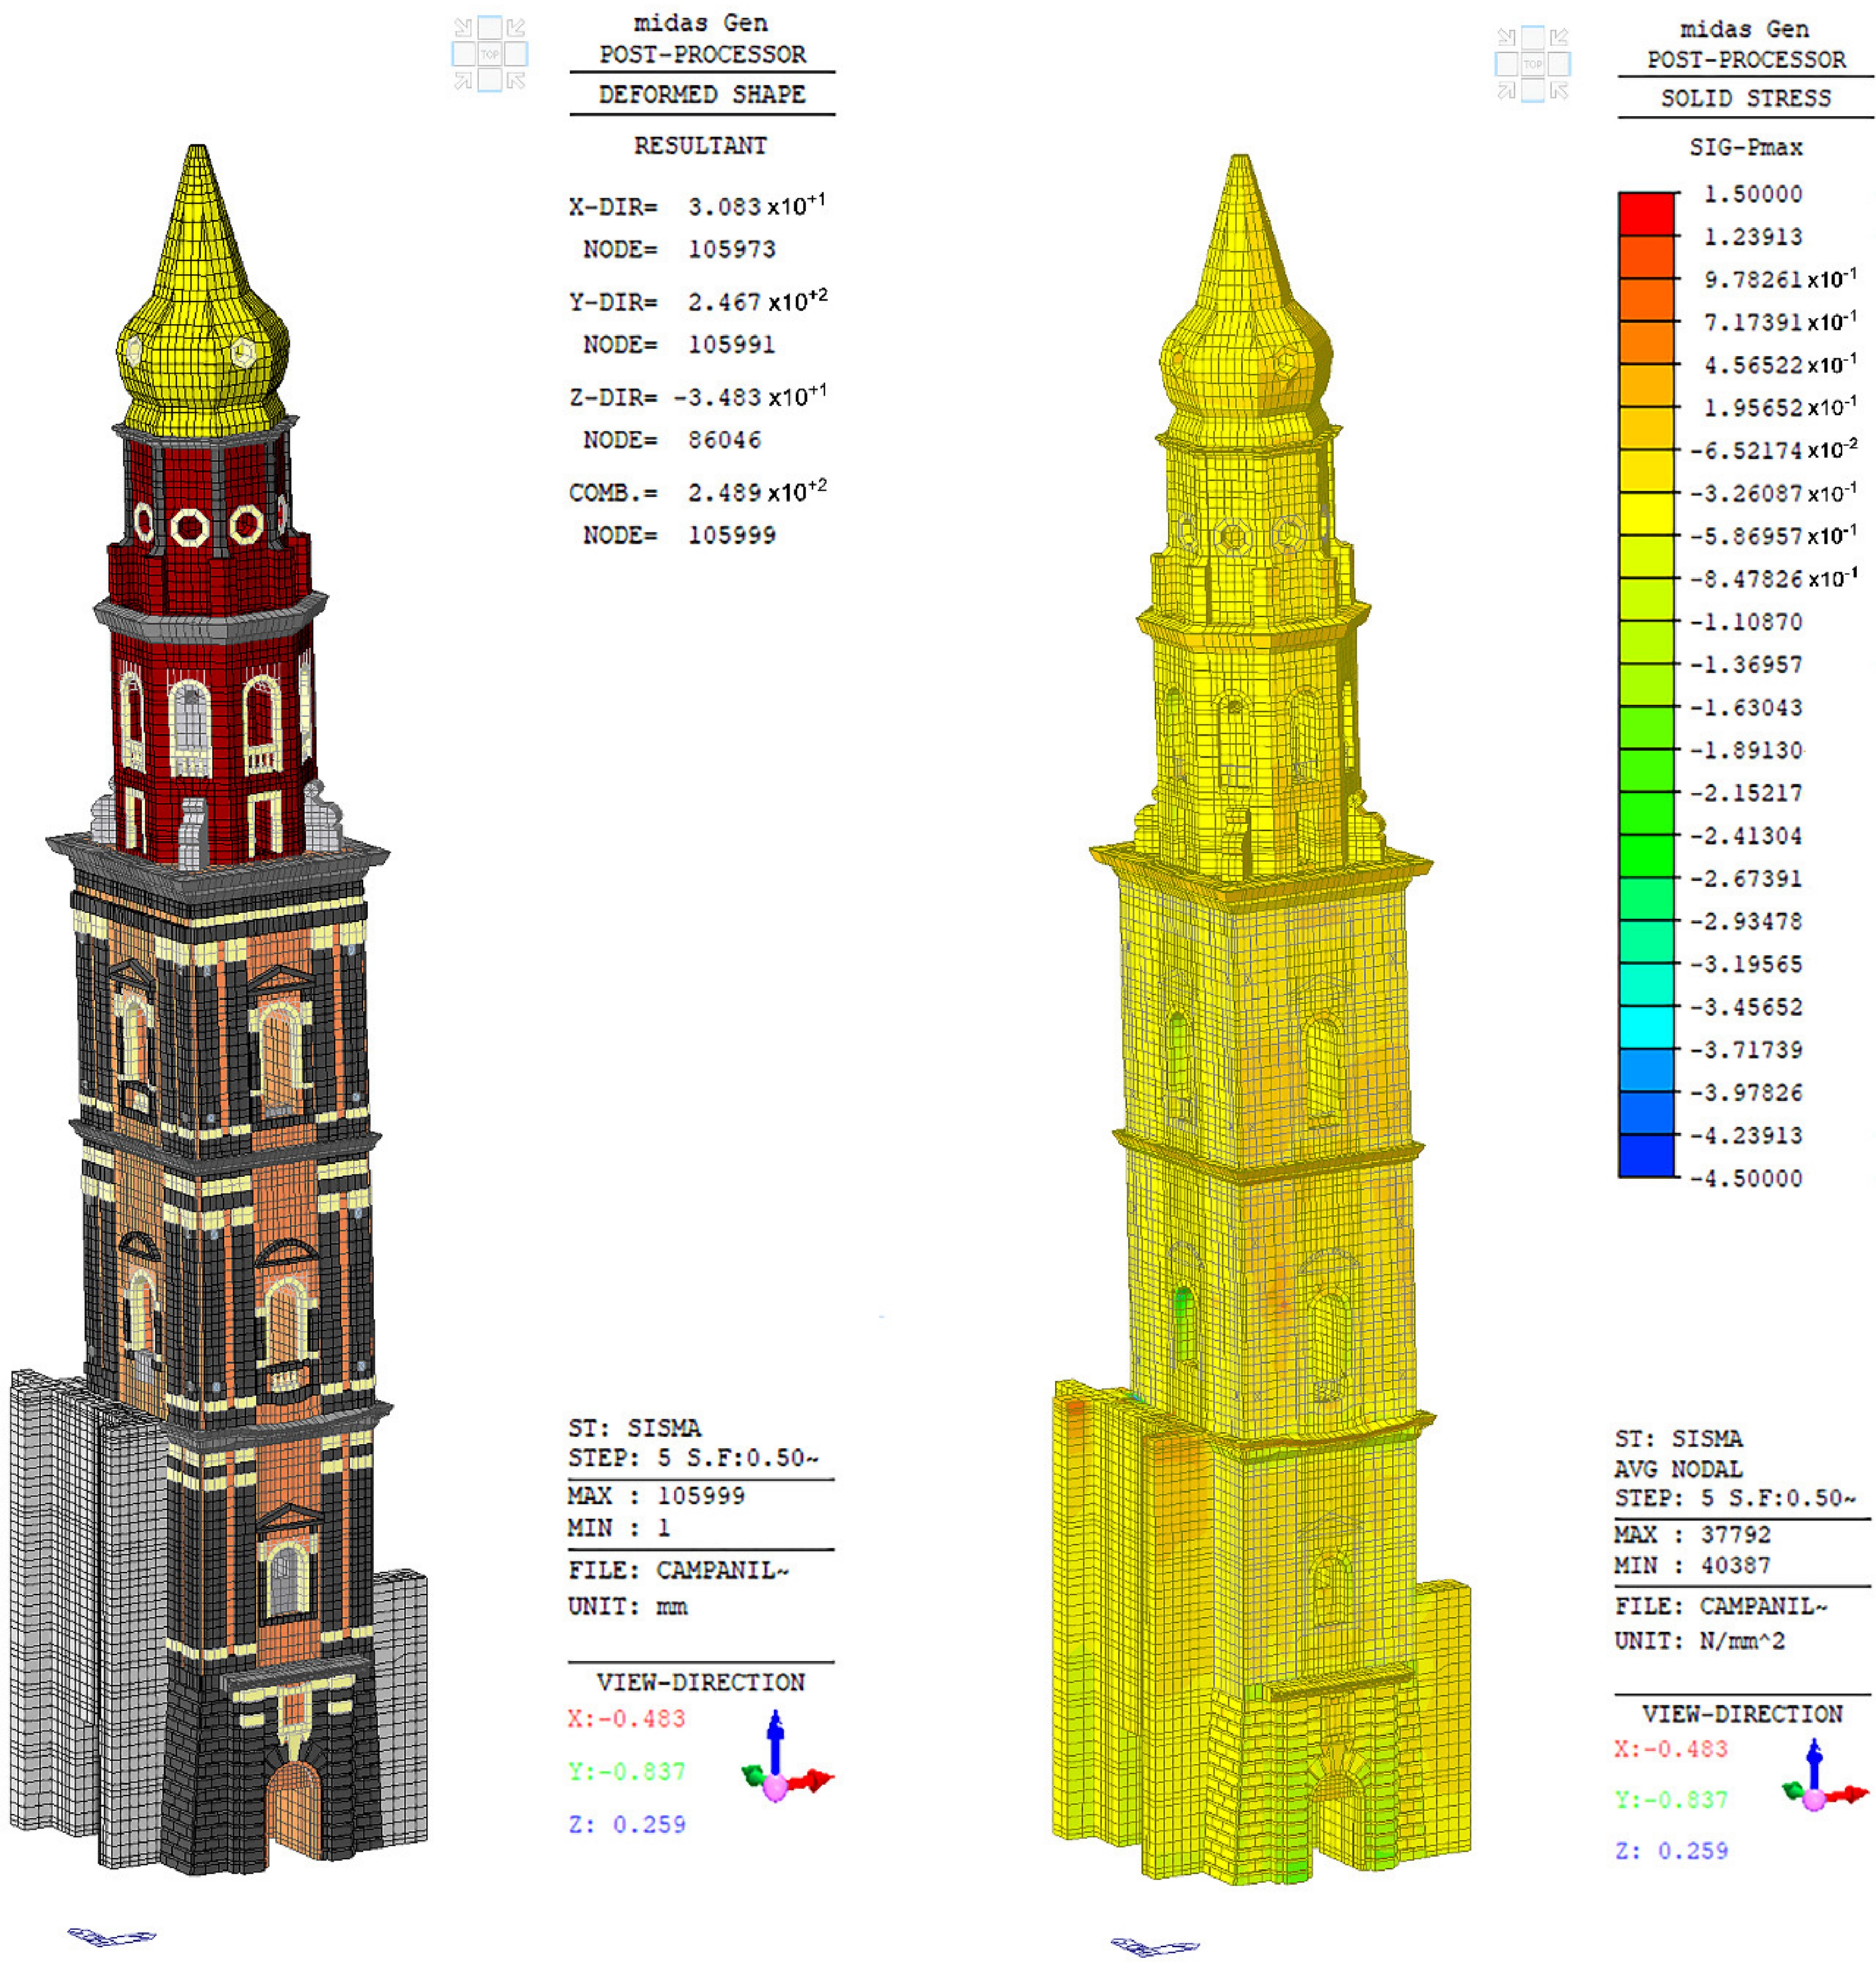
Task: Click top-right corner arrow of left view cube
Action: tap(516, 27)
